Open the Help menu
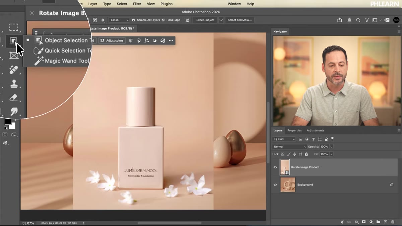The height and width of the screenshot is (226, 402). point(250,4)
